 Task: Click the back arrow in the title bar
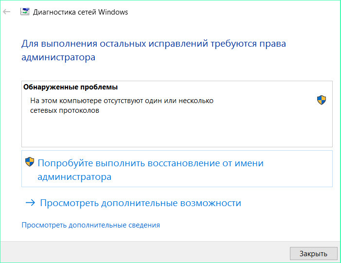pyautogui.click(x=7, y=12)
